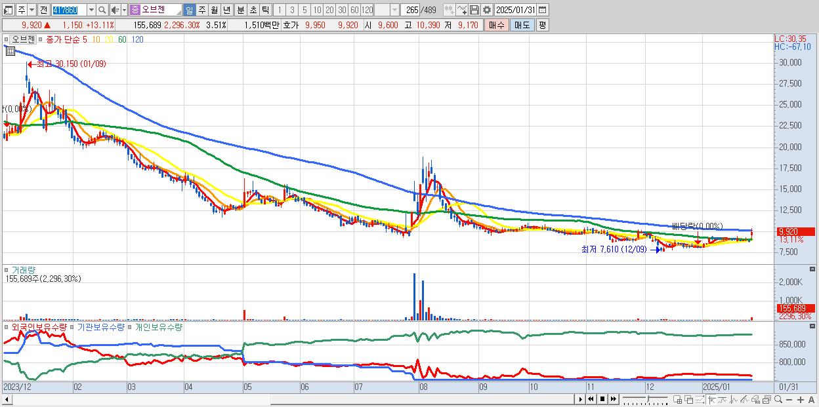The height and width of the screenshot is (407, 819).
Task: Toggle the 개인보유수량 indicator marker
Action: [x=131, y=326]
